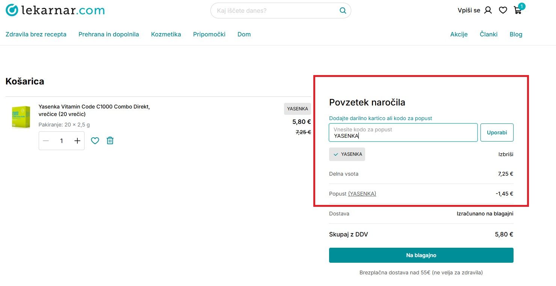Remove product with trash icon
556x286 pixels.
click(x=110, y=141)
